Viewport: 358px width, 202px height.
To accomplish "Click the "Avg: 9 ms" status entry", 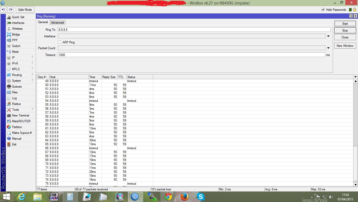I will [287, 189].
